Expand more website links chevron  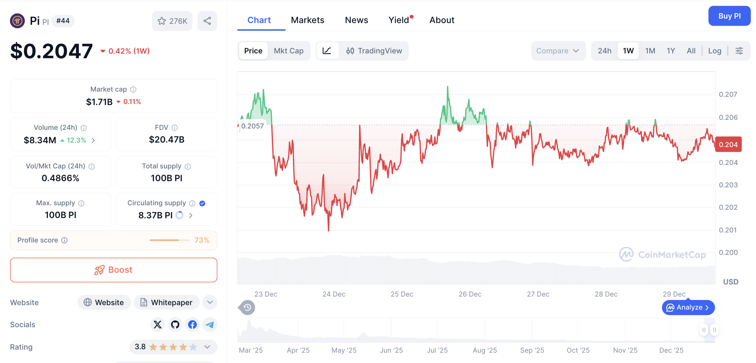(210, 302)
